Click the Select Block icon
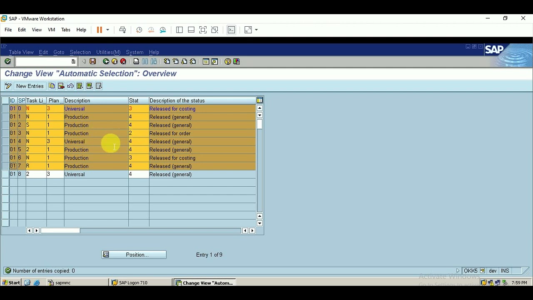Image resolution: width=533 pixels, height=300 pixels. click(x=90, y=86)
